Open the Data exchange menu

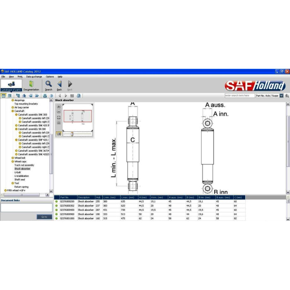click(34, 77)
